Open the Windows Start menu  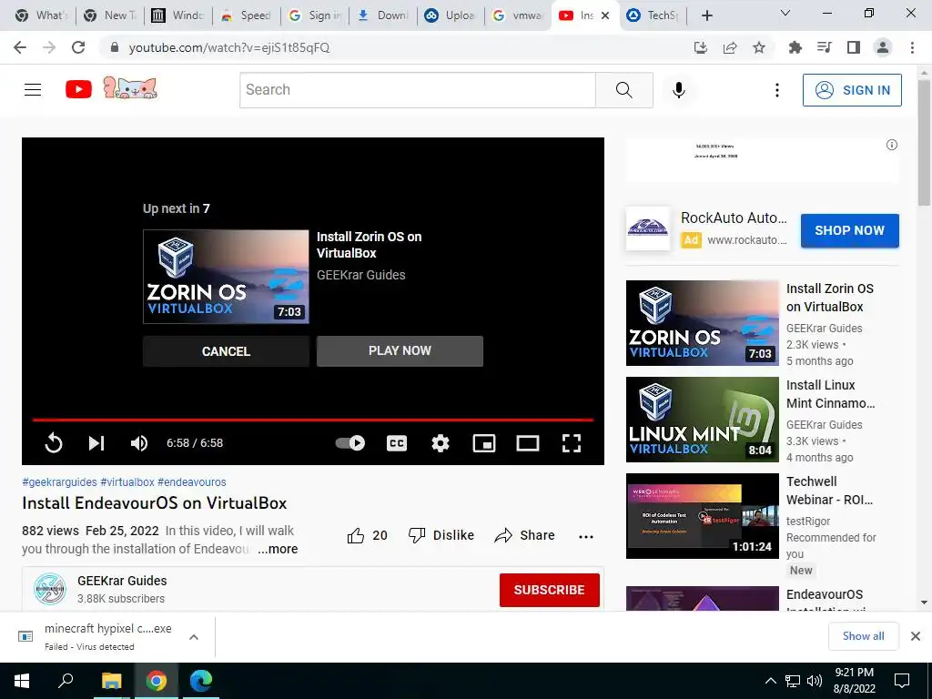(x=22, y=681)
